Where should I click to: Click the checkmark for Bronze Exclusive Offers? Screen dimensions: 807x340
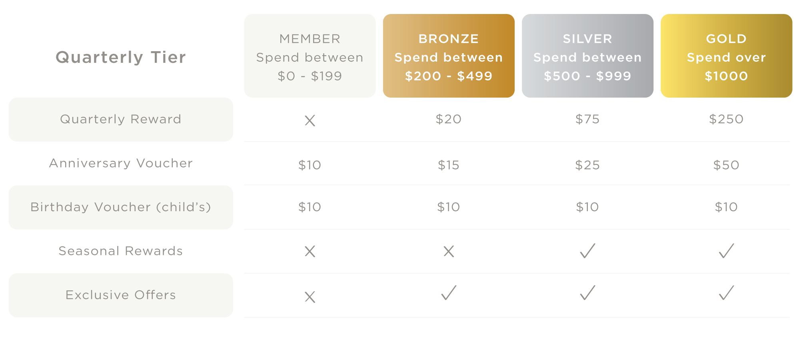pyautogui.click(x=449, y=293)
